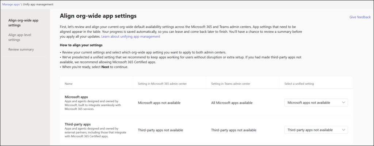This screenshot has height=146, width=374.
Task: Click Setting in Teams admin center header
Action: tap(231, 84)
